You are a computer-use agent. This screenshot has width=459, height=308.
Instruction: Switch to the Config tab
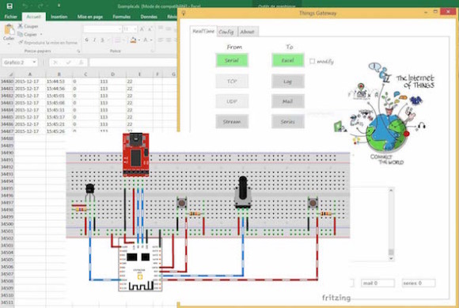coord(226,32)
